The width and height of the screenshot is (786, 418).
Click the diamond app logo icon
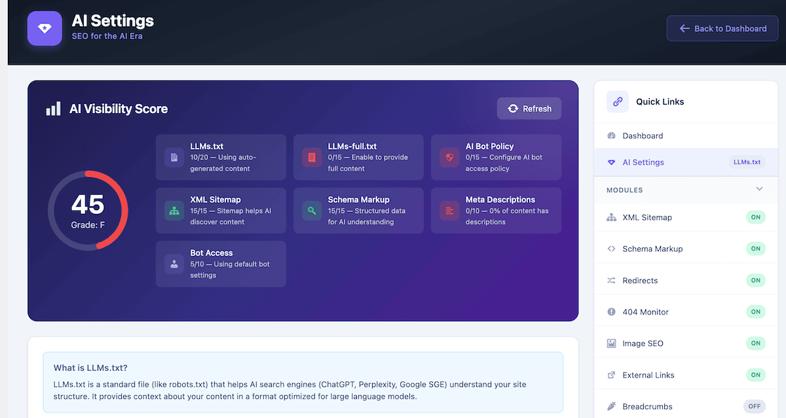tap(45, 28)
